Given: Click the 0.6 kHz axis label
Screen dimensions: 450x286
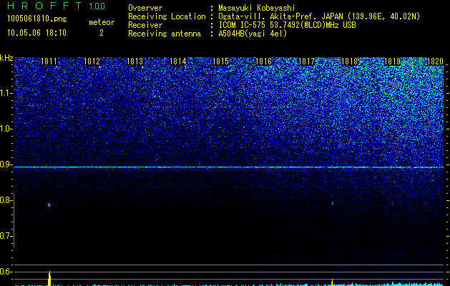Looking at the screenshot, I should point(6,272).
